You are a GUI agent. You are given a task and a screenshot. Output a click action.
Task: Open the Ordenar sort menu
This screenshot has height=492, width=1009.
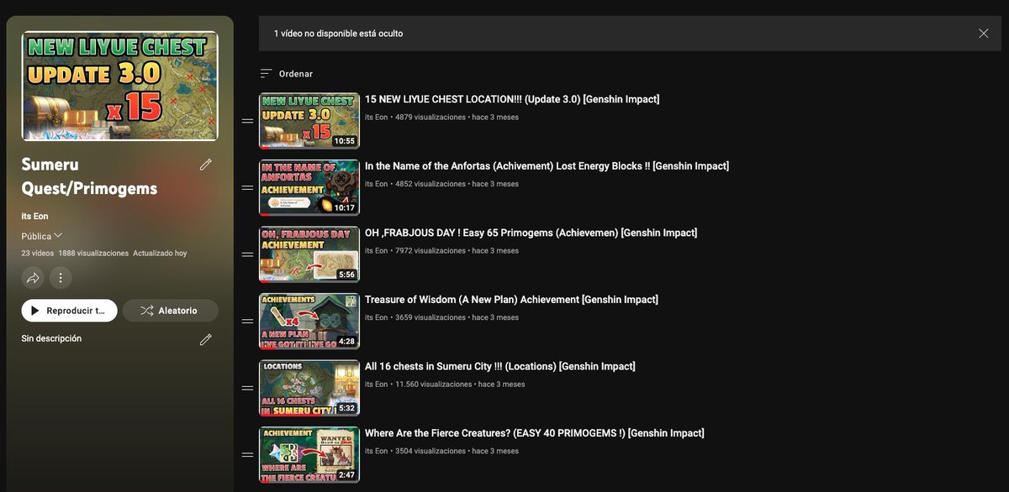point(287,74)
